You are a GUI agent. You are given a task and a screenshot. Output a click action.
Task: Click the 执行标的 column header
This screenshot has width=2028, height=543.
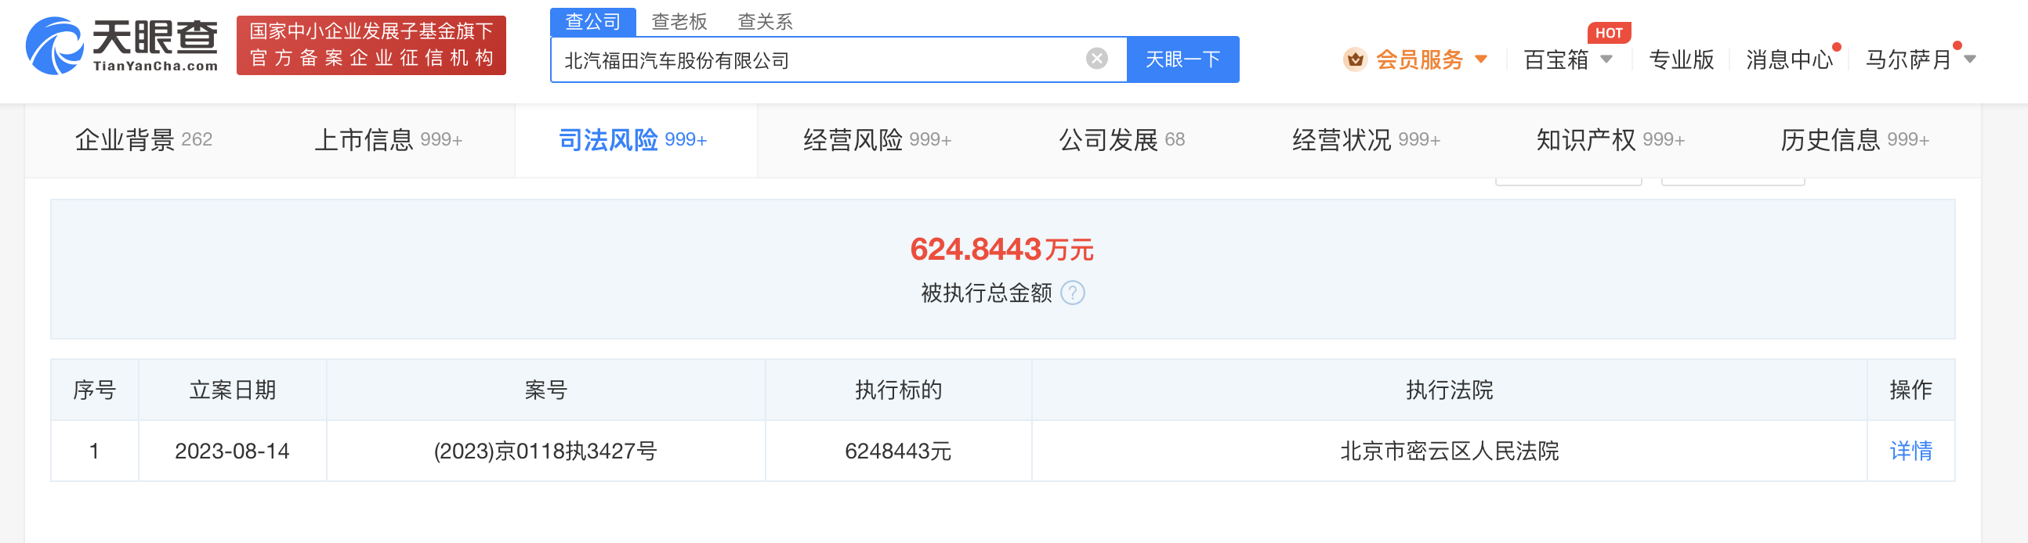tap(898, 390)
